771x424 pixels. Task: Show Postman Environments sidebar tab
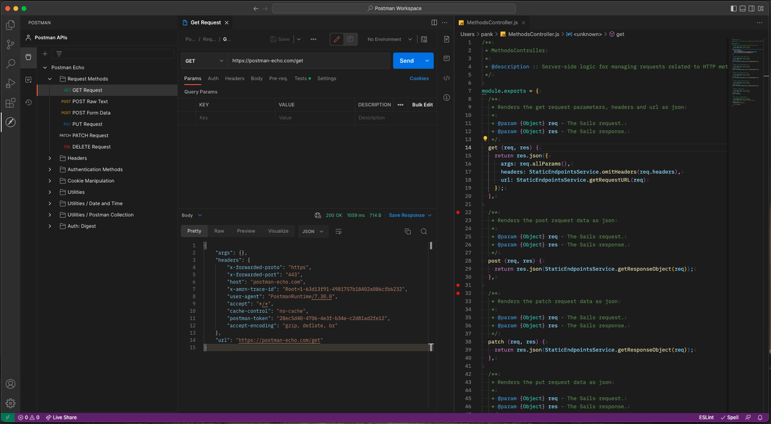[28, 80]
